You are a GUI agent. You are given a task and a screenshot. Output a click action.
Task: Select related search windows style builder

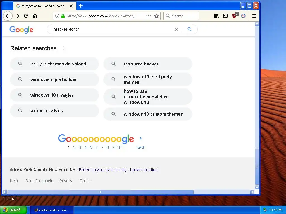(54, 79)
